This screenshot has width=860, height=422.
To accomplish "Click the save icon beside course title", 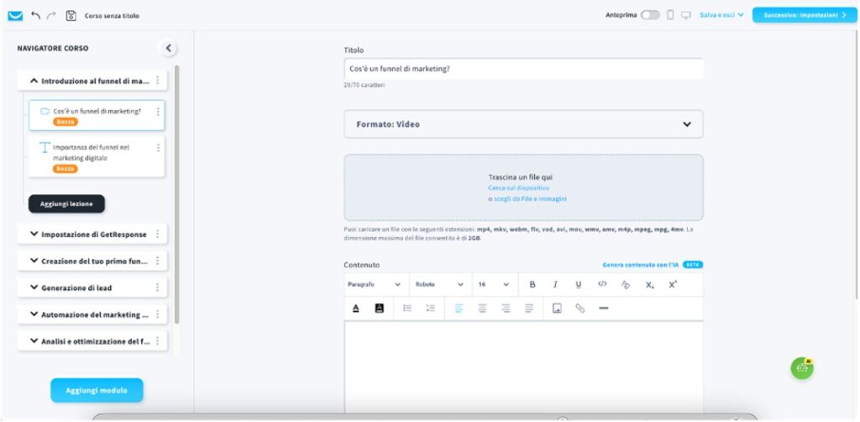I will pos(71,15).
